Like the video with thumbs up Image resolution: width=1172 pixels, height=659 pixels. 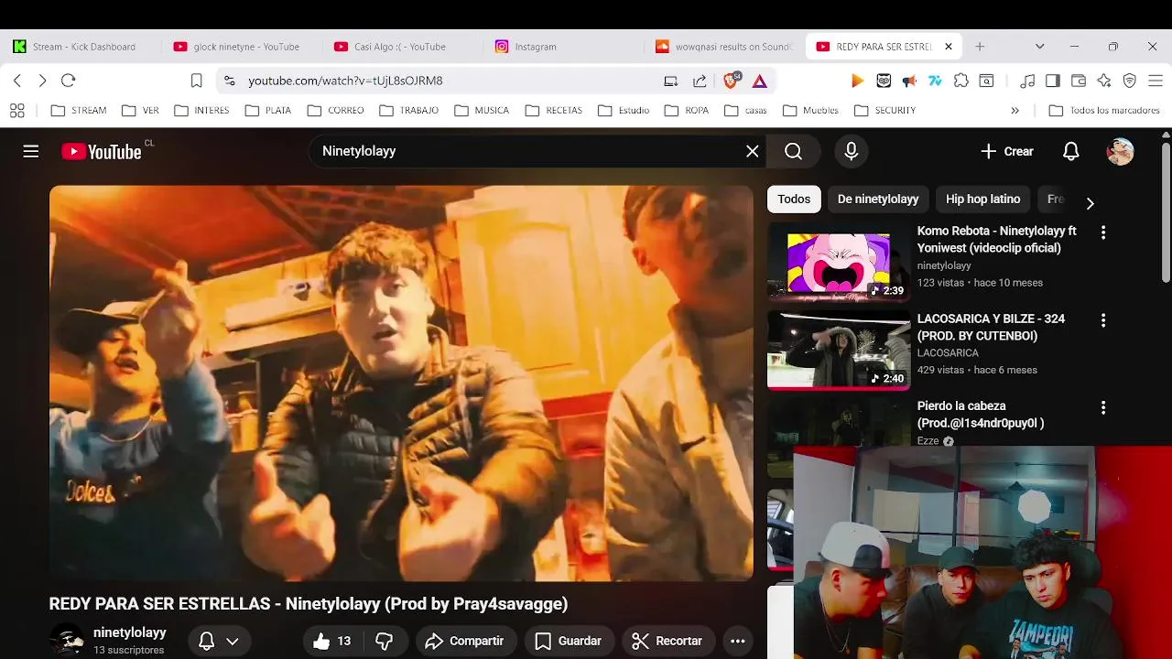[x=331, y=641]
